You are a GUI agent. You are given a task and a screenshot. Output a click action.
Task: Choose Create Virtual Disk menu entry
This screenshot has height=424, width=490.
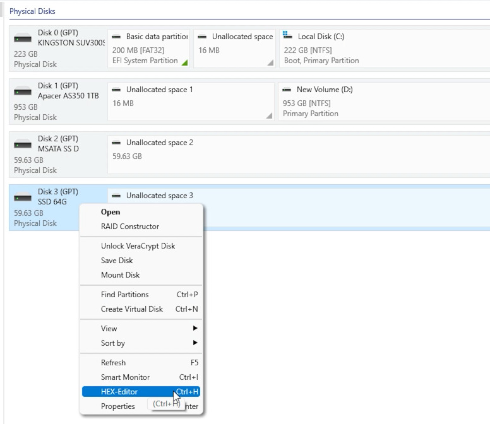pos(141,309)
